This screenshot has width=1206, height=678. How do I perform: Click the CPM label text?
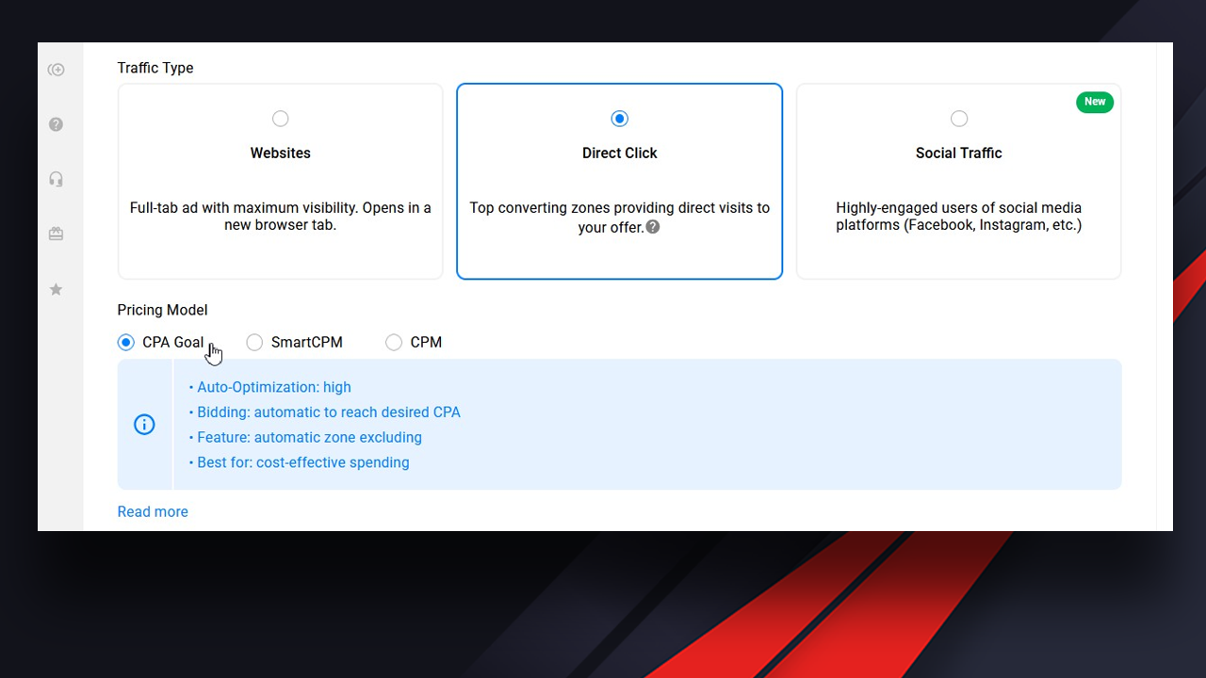coord(426,343)
